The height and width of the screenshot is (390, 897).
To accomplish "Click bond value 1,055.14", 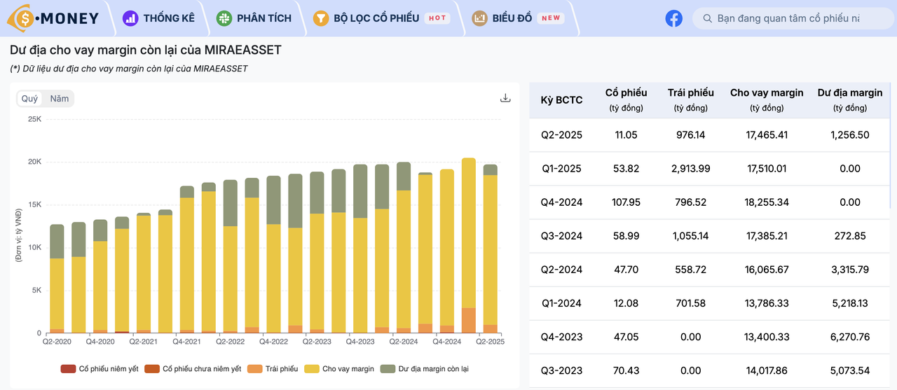I will coord(690,236).
